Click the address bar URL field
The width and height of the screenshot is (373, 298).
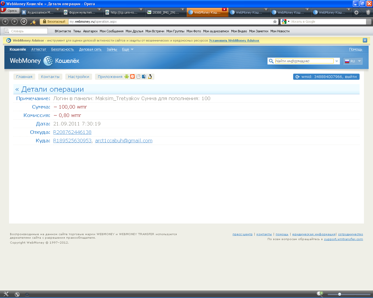[x=170, y=22]
